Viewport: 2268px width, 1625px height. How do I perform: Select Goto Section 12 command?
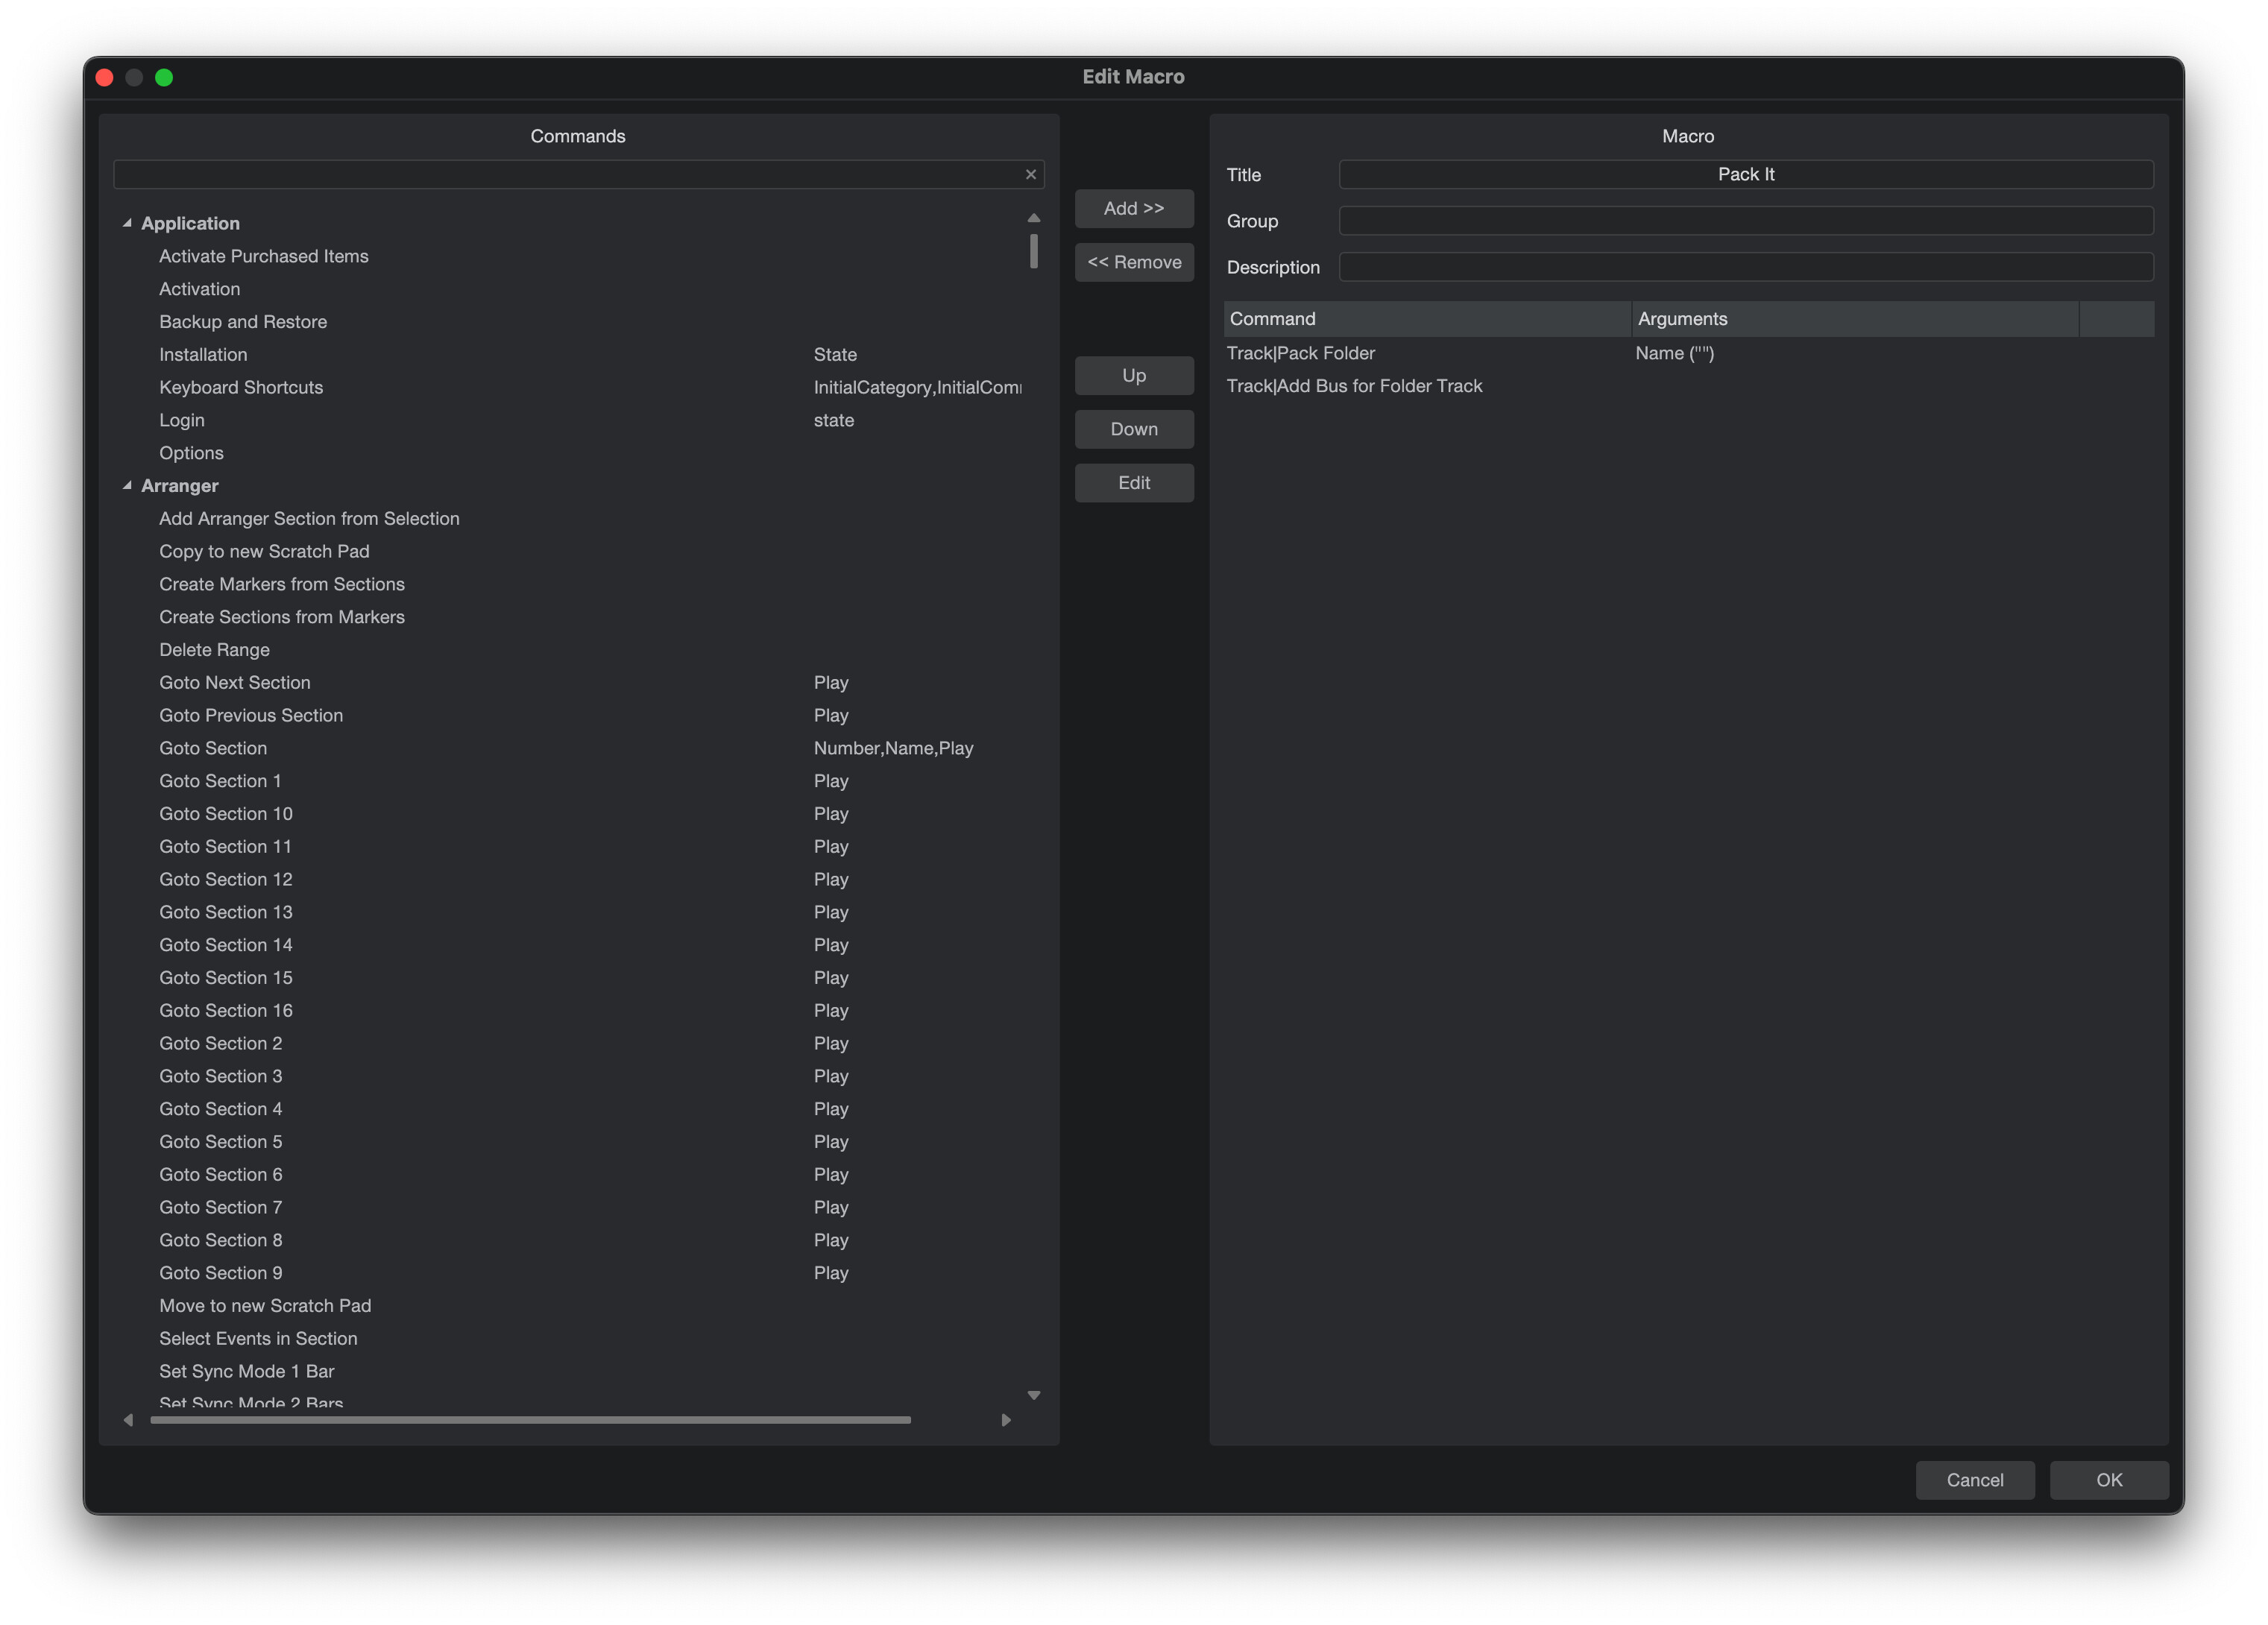pos(226,880)
